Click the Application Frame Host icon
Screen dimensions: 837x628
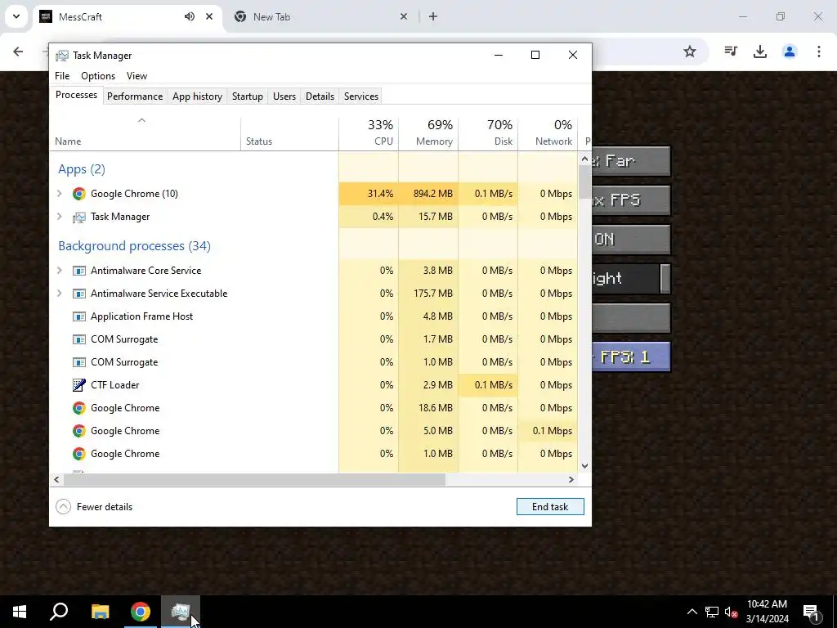click(x=79, y=316)
